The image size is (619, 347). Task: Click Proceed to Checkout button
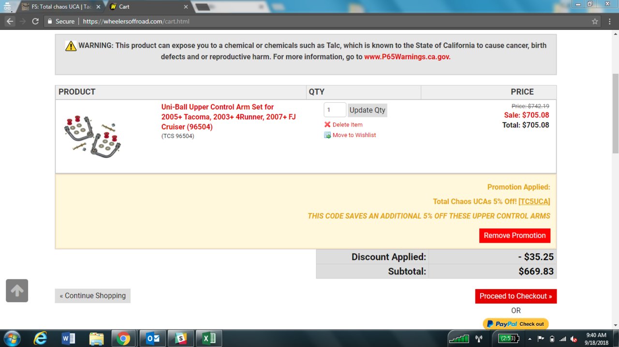click(516, 296)
